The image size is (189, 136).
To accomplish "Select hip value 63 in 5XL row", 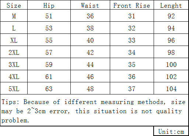I will pos(49,89).
